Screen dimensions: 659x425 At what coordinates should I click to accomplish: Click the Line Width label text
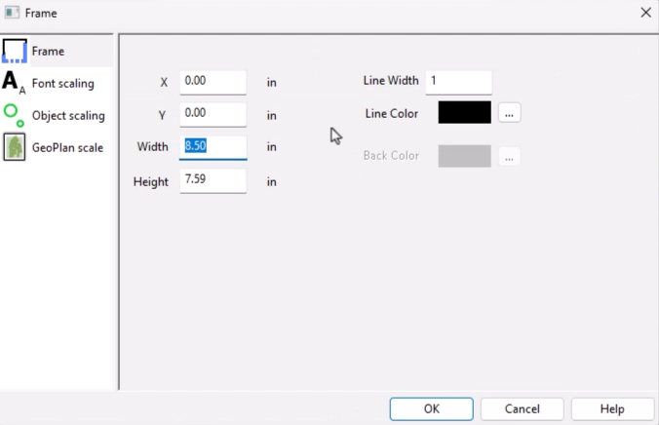coord(391,80)
